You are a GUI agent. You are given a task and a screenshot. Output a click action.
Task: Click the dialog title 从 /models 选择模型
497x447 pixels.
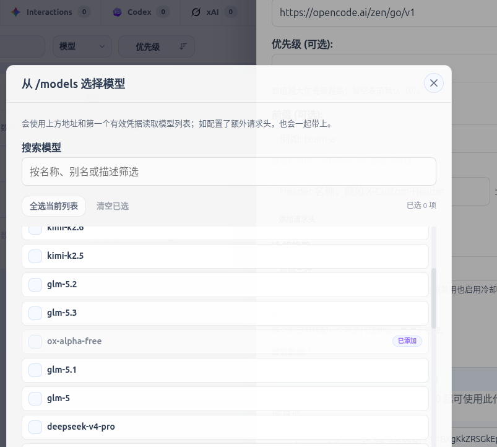coord(73,84)
